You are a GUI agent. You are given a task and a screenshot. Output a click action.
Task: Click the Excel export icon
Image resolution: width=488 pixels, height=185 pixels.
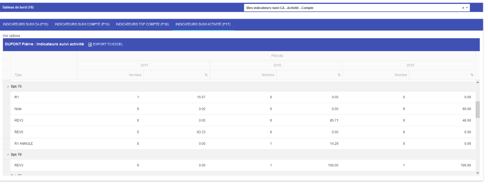tap(90, 44)
